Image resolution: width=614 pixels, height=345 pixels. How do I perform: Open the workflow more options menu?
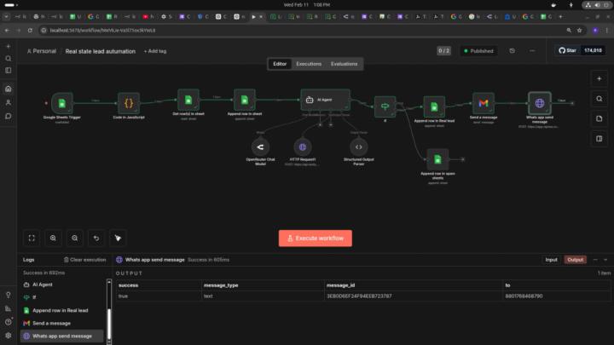[532, 51]
